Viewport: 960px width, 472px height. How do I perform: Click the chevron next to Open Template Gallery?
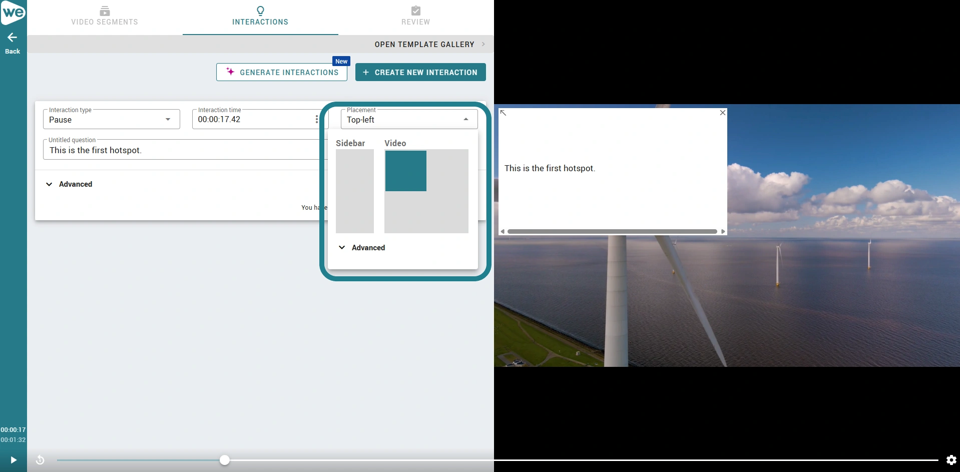483,45
